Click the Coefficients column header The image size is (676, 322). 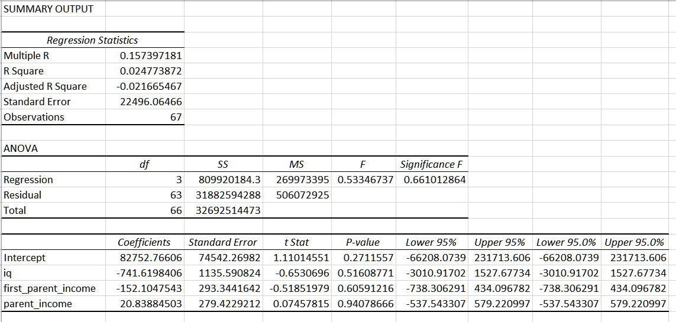click(x=144, y=242)
